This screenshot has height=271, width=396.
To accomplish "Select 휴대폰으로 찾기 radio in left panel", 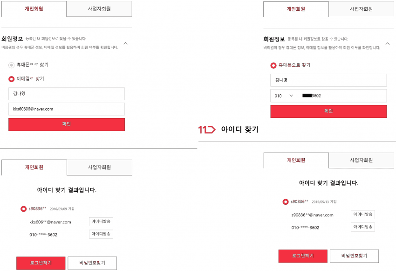I will (11, 65).
